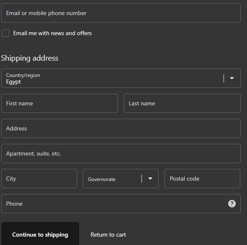The width and height of the screenshot is (247, 245).
Task: Enable Email me with news and offers checkbox
Action: [5, 33]
